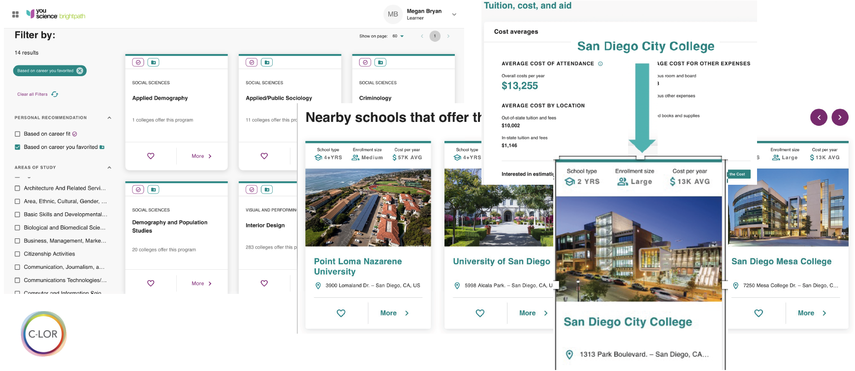
Task: Click favorited career icon on Applied Demography card
Action: coord(153,62)
